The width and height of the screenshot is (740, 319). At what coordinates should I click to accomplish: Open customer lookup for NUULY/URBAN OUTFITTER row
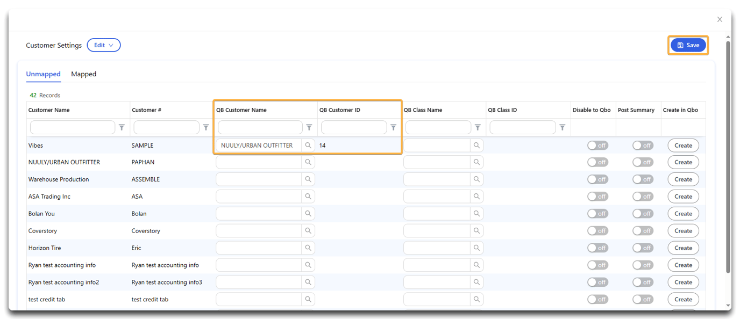tap(308, 162)
